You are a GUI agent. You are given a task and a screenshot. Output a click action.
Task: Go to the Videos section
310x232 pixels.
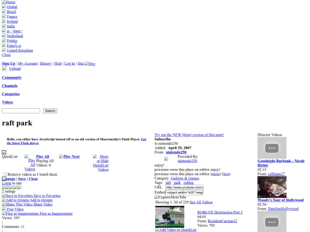7,102
